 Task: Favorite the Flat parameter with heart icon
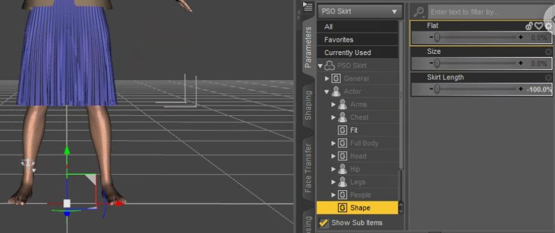[539, 26]
